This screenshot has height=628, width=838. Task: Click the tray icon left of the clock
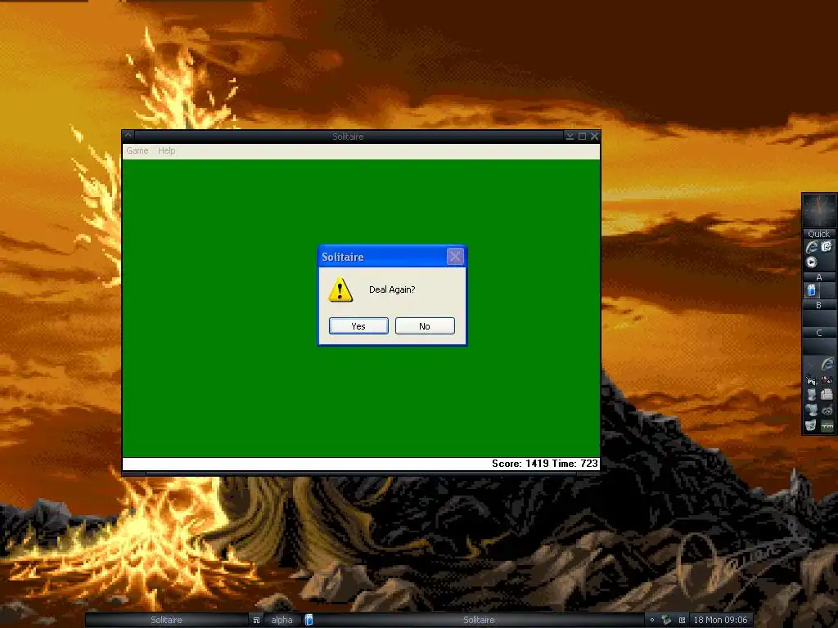(682, 620)
